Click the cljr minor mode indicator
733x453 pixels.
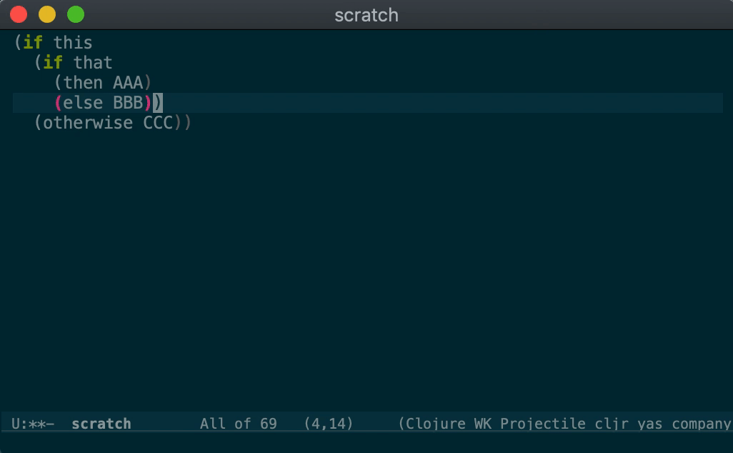coord(609,424)
